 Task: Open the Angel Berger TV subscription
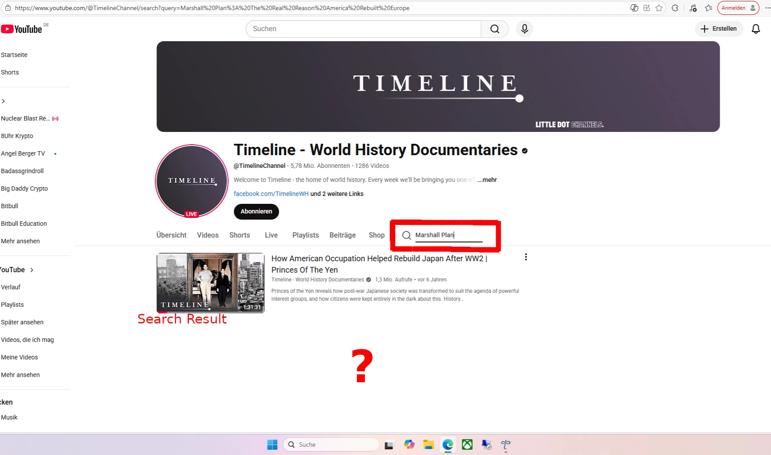click(x=23, y=153)
